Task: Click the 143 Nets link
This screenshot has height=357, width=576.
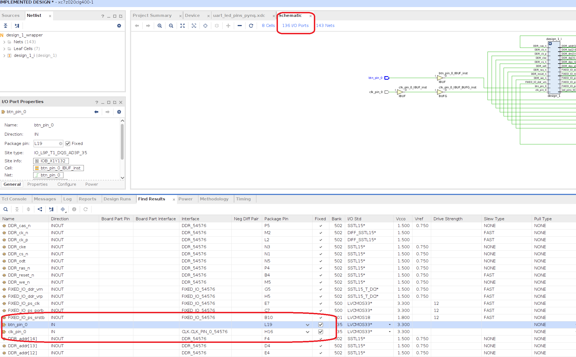Action: pyautogui.click(x=325, y=26)
